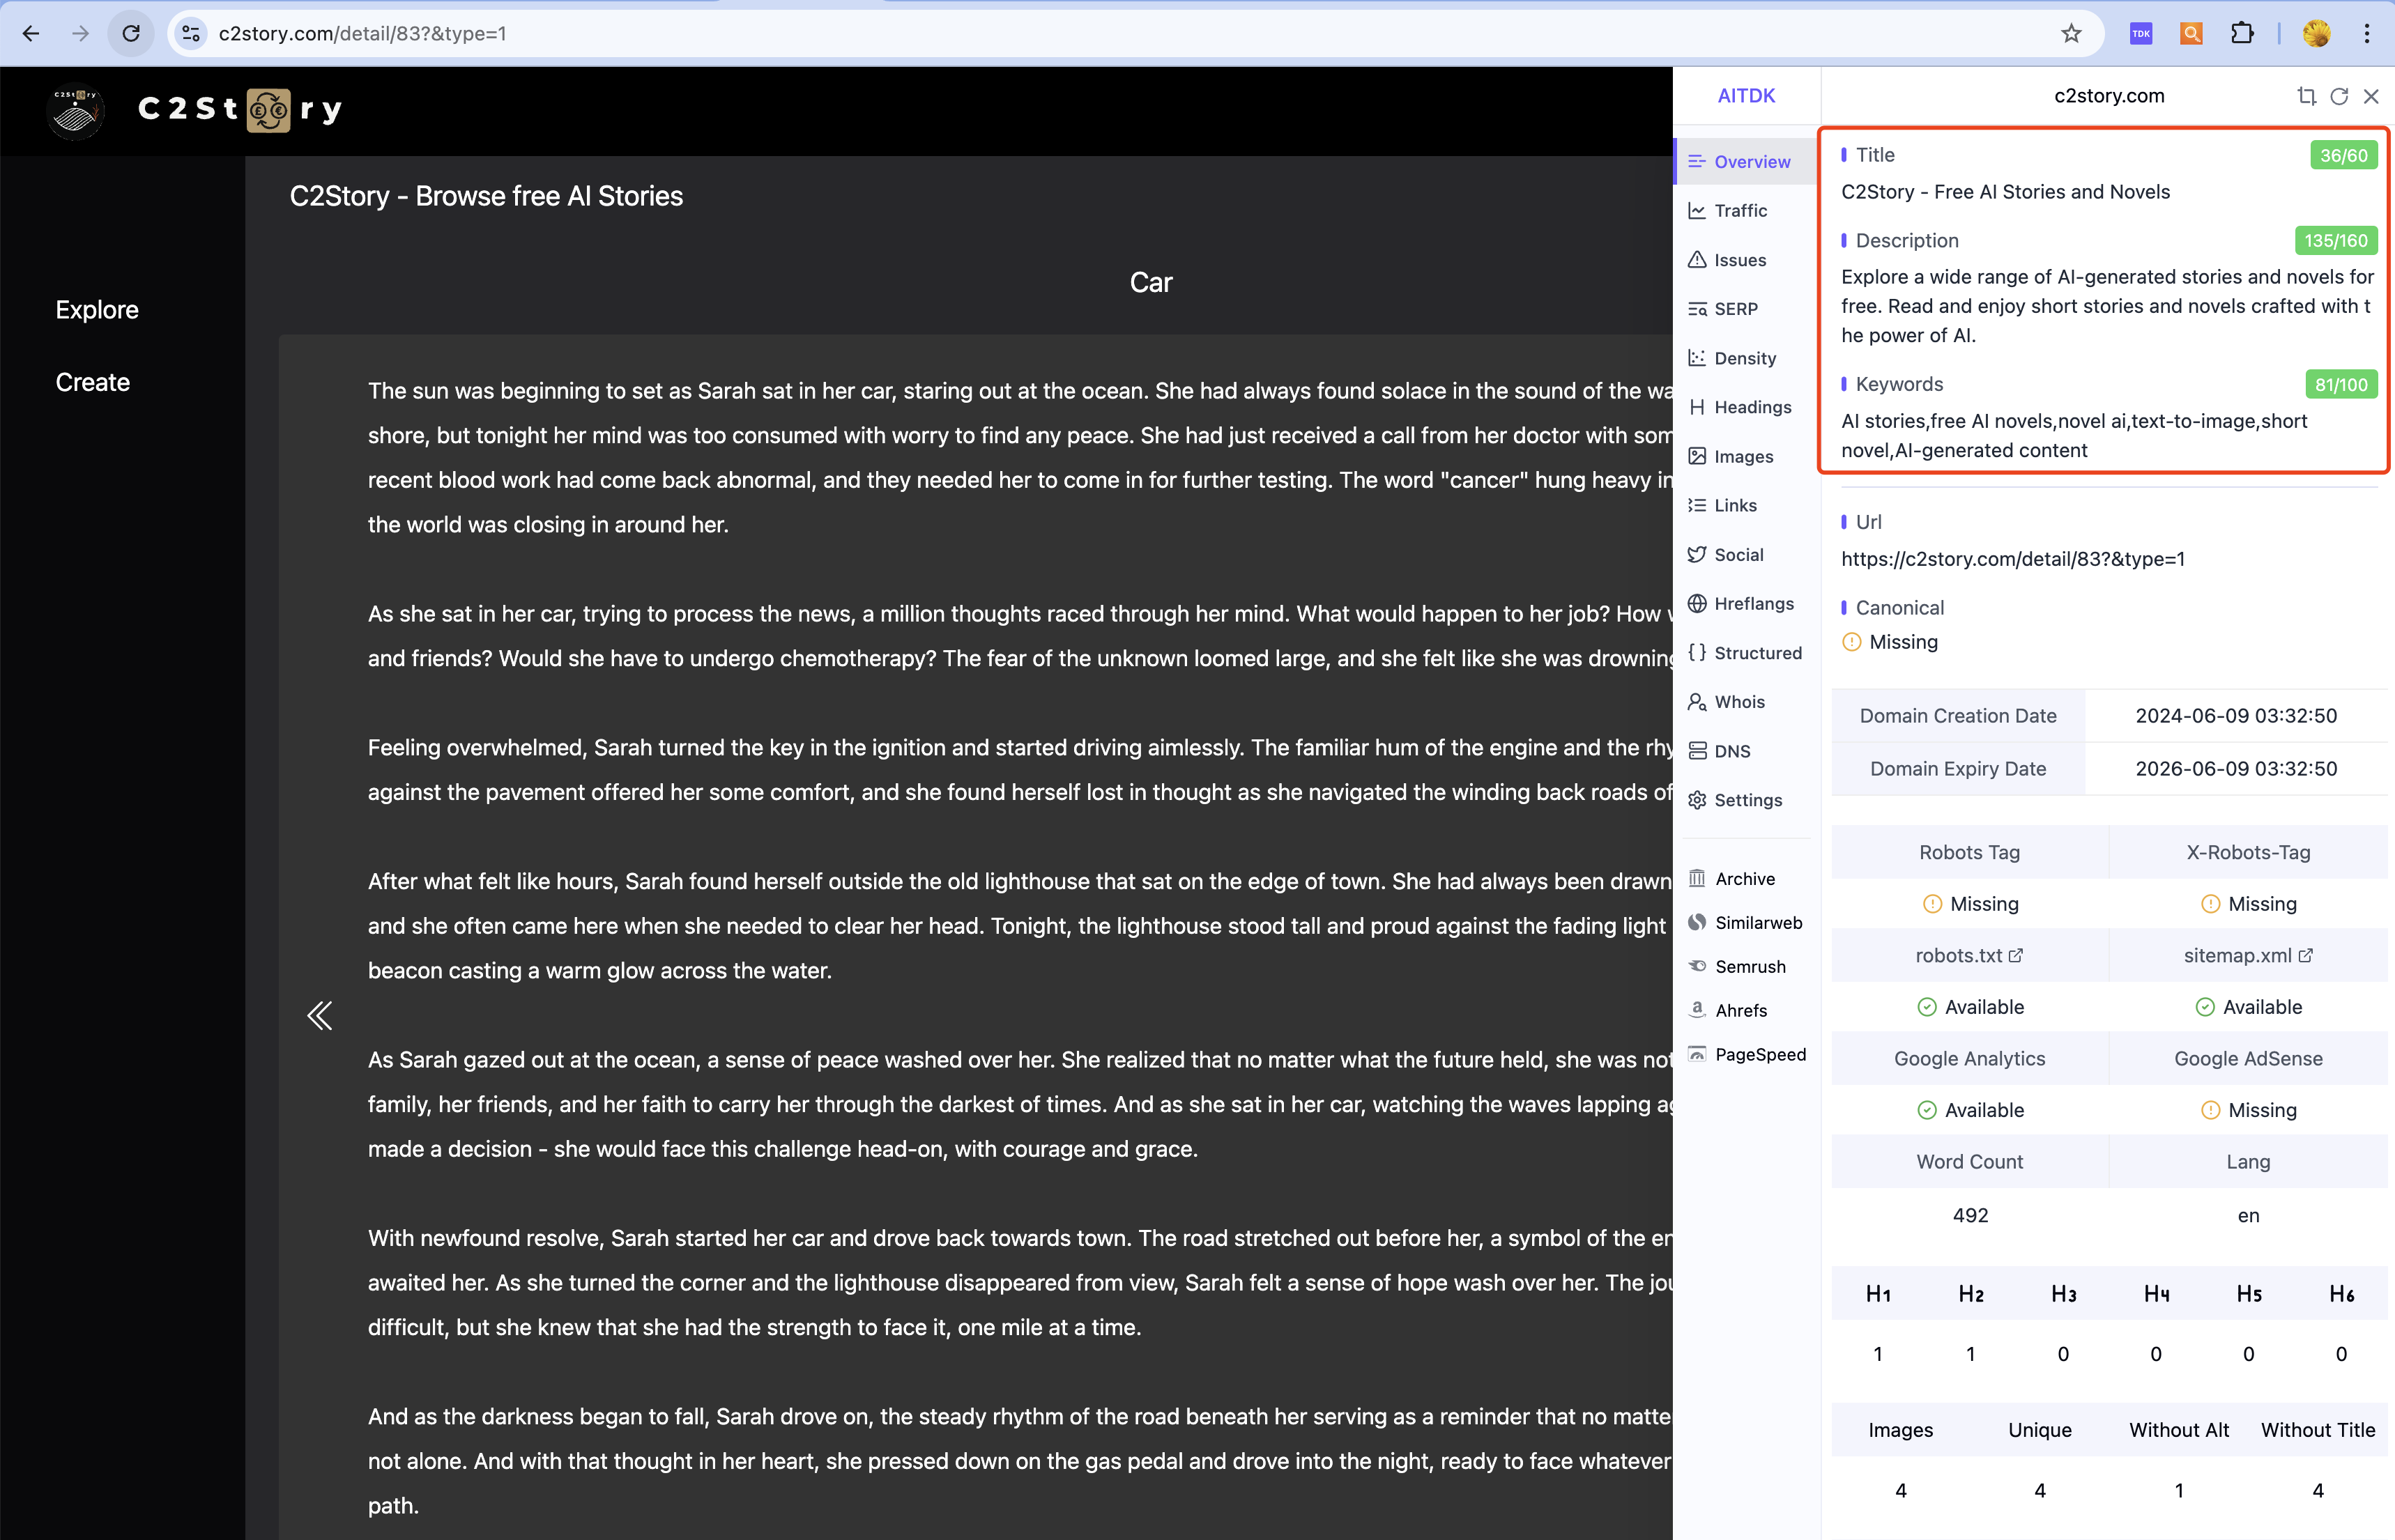This screenshot has height=1540, width=2395.
Task: Open the Create page
Action: 93,382
